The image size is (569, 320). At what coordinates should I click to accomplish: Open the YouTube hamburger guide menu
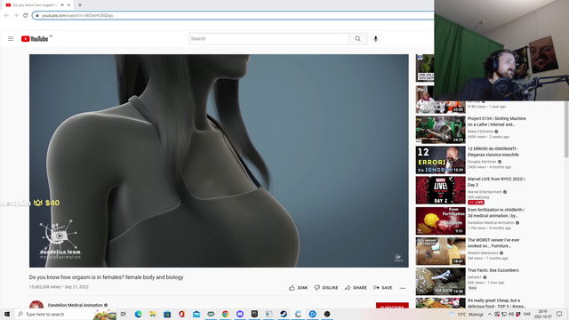[x=11, y=39]
